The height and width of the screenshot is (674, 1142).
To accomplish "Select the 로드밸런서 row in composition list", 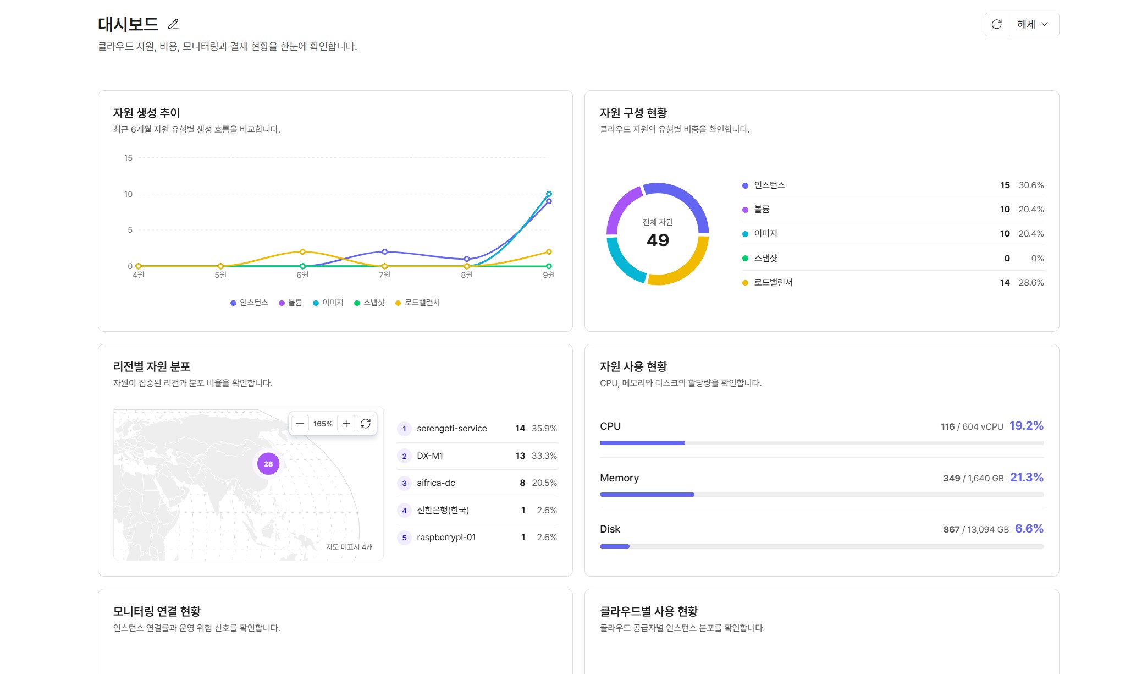I will pyautogui.click(x=893, y=282).
